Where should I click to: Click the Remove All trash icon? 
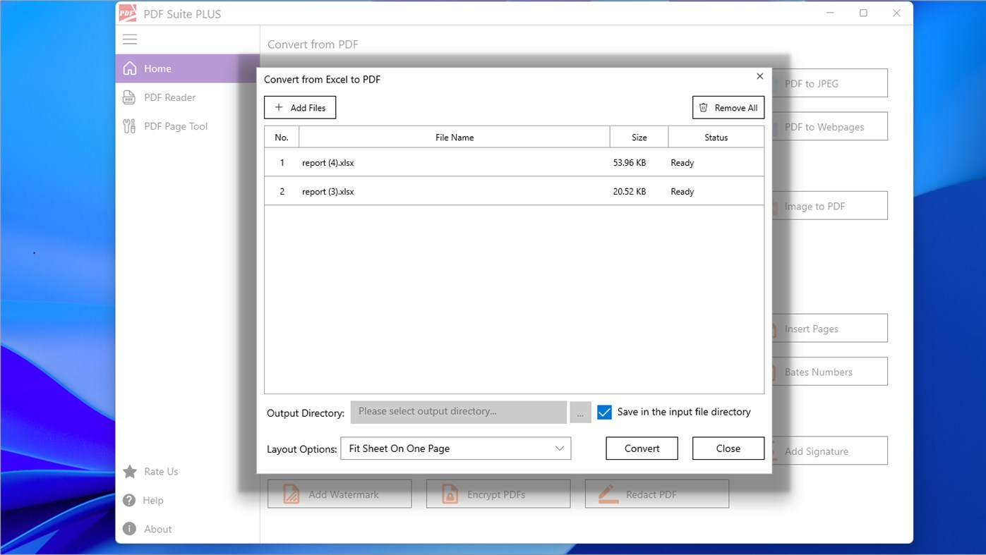(x=703, y=107)
